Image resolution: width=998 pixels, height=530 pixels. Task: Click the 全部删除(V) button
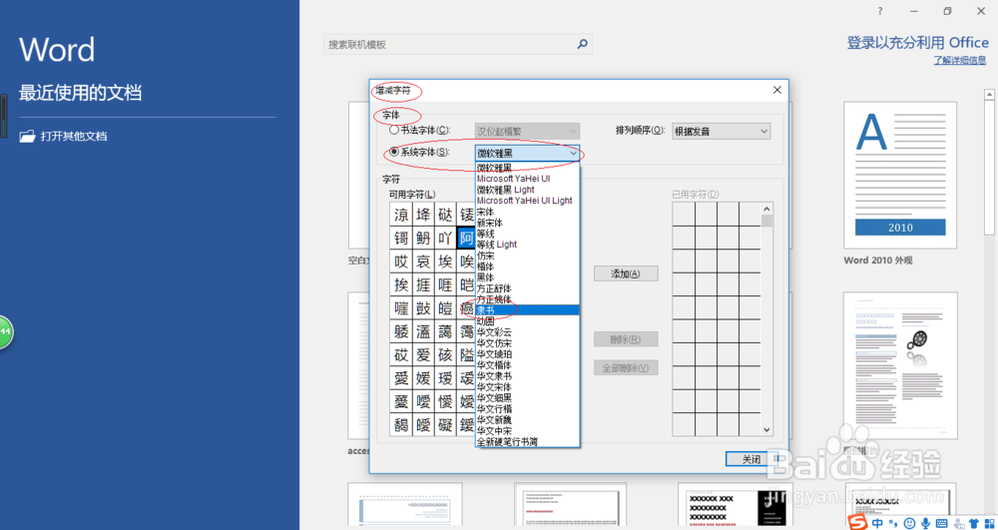pyautogui.click(x=626, y=367)
